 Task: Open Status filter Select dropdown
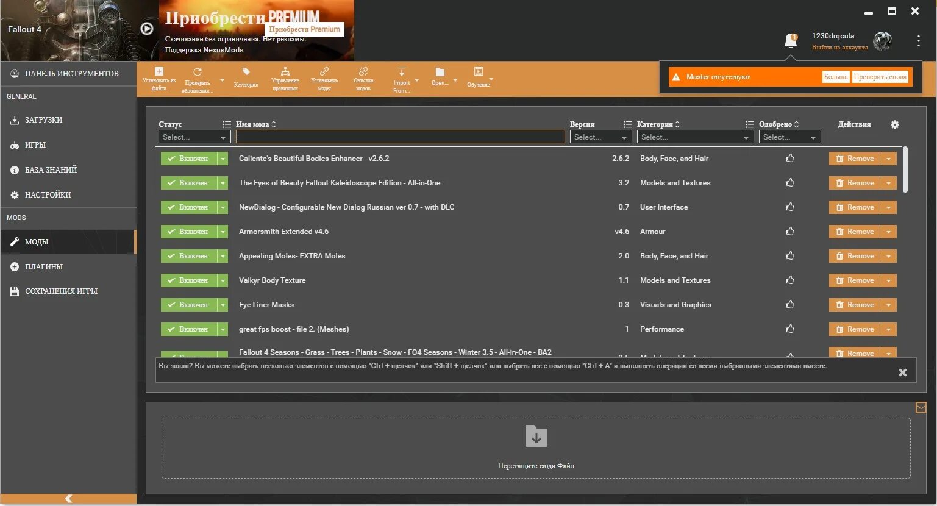click(194, 137)
